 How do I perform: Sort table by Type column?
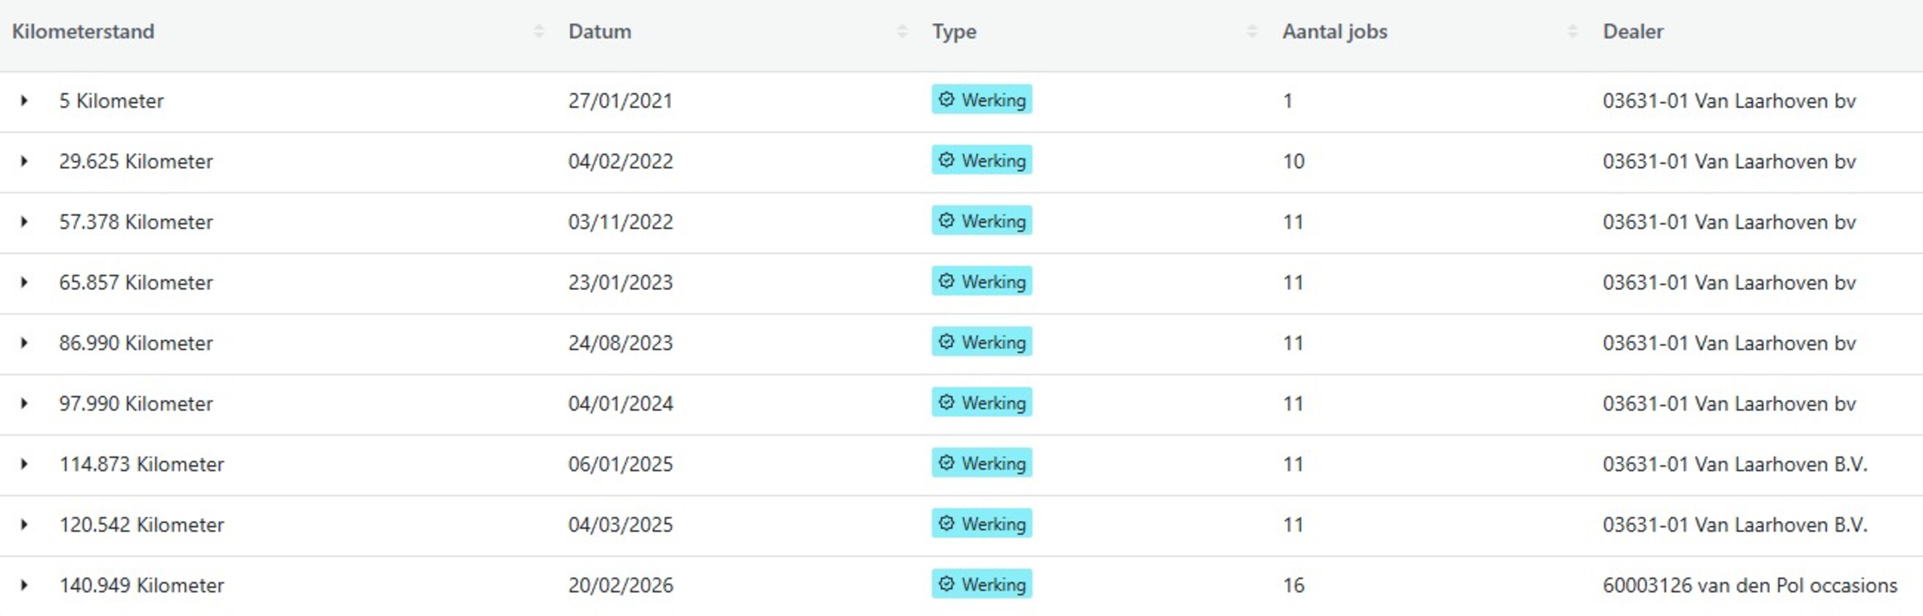click(1252, 31)
